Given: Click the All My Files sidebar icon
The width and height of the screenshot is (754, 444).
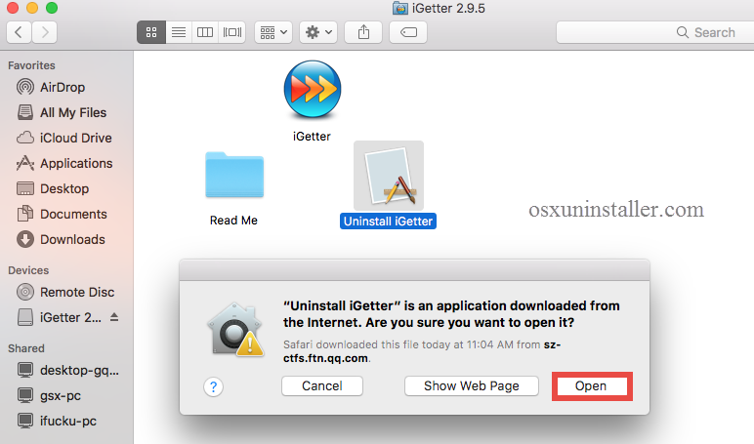Looking at the screenshot, I should (x=25, y=112).
